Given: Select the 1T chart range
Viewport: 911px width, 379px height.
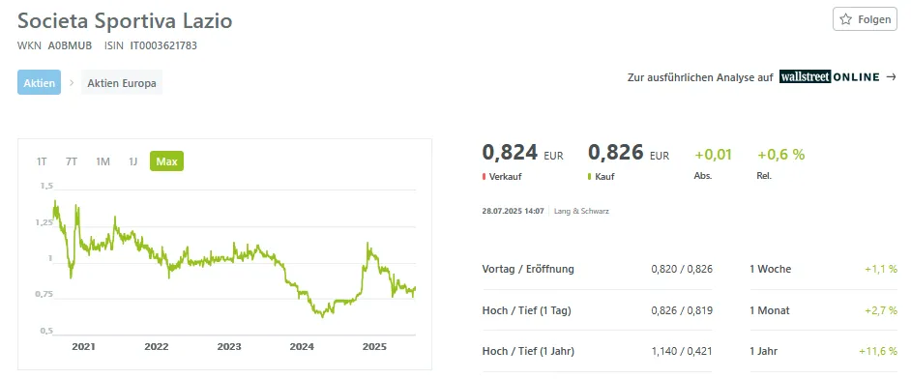Looking at the screenshot, I should click(42, 161).
